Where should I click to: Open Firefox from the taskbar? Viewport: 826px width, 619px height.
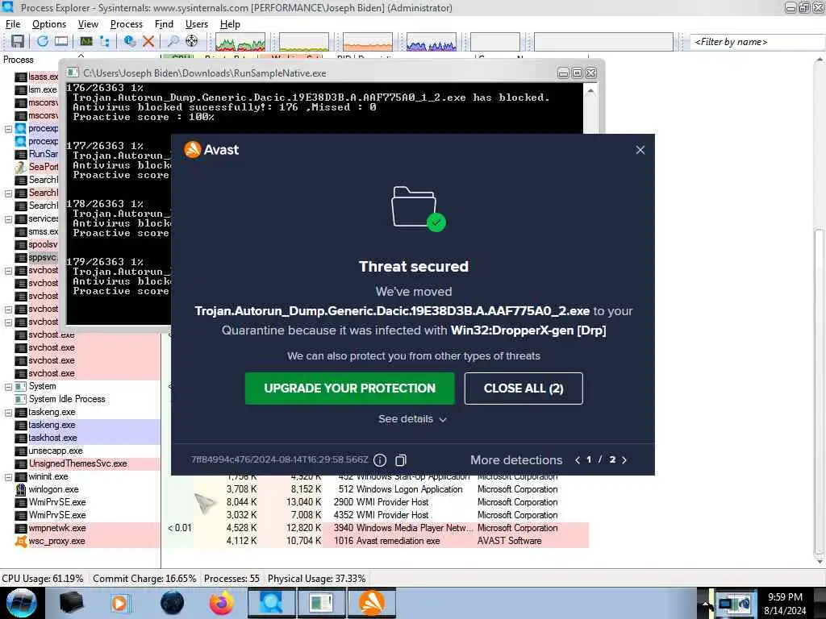[x=221, y=603]
